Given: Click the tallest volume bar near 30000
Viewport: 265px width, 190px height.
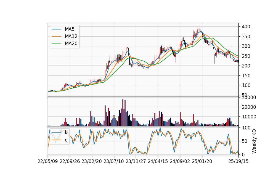Looking at the screenshot, I should (x=123, y=113).
